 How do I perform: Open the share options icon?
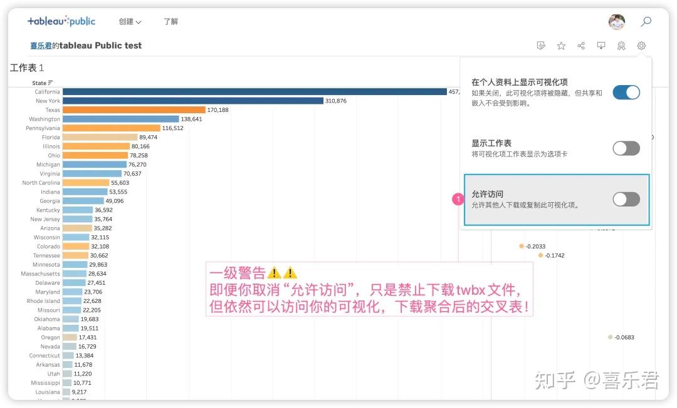tap(580, 45)
